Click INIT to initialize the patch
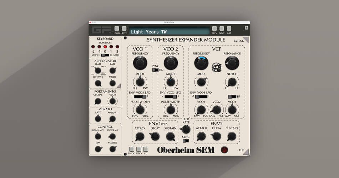 [229, 28]
